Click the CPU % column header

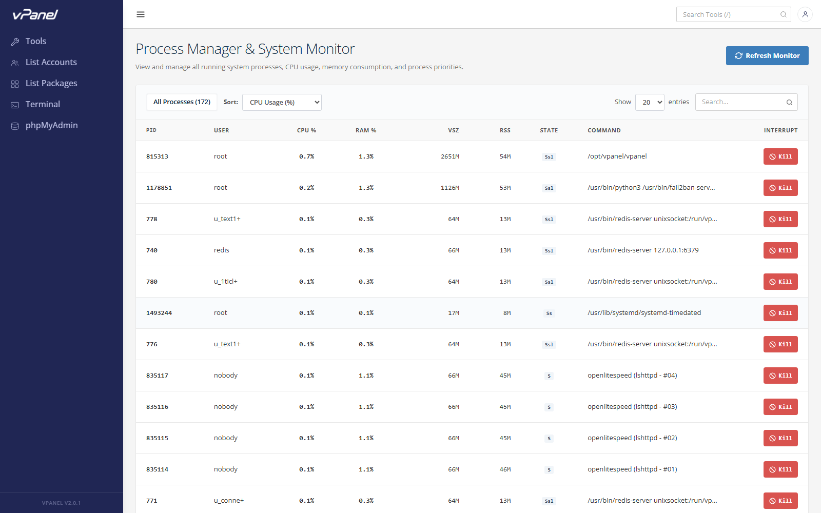pyautogui.click(x=306, y=130)
